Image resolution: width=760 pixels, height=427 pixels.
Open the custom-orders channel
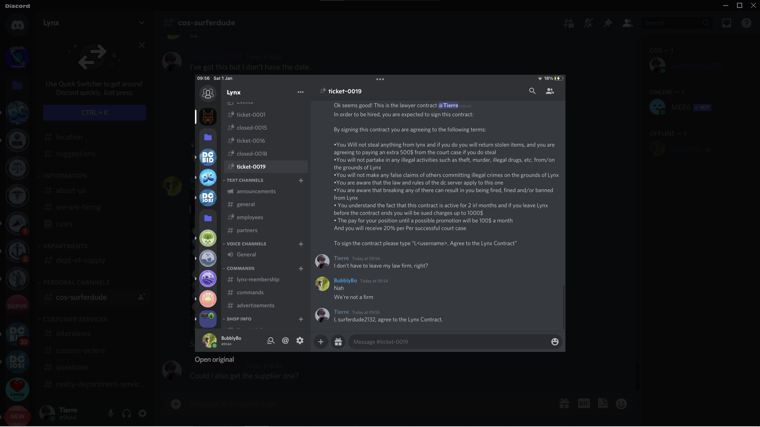(x=94, y=351)
